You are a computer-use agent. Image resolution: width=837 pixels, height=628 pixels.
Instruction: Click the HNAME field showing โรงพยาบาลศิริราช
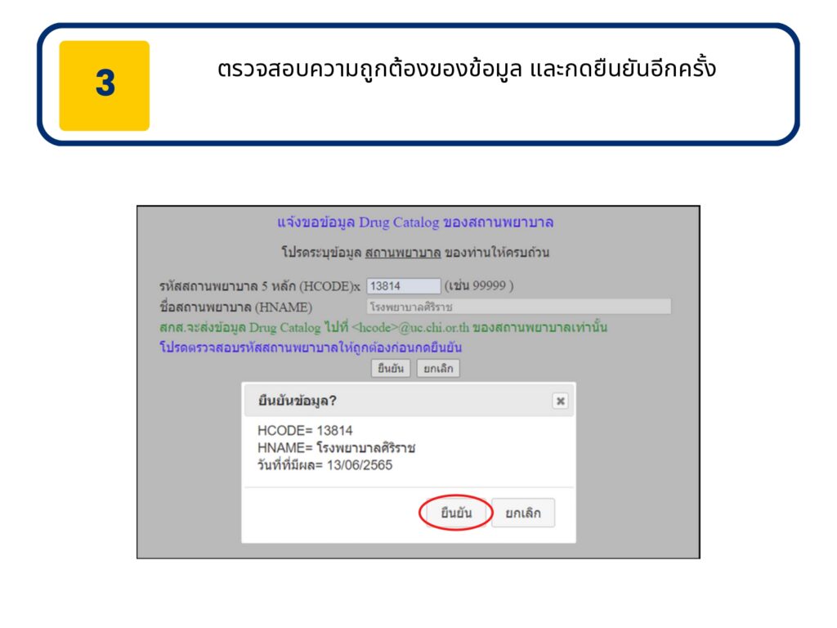click(518, 307)
